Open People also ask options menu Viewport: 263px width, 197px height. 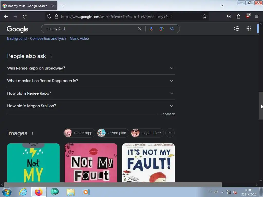tap(51, 56)
